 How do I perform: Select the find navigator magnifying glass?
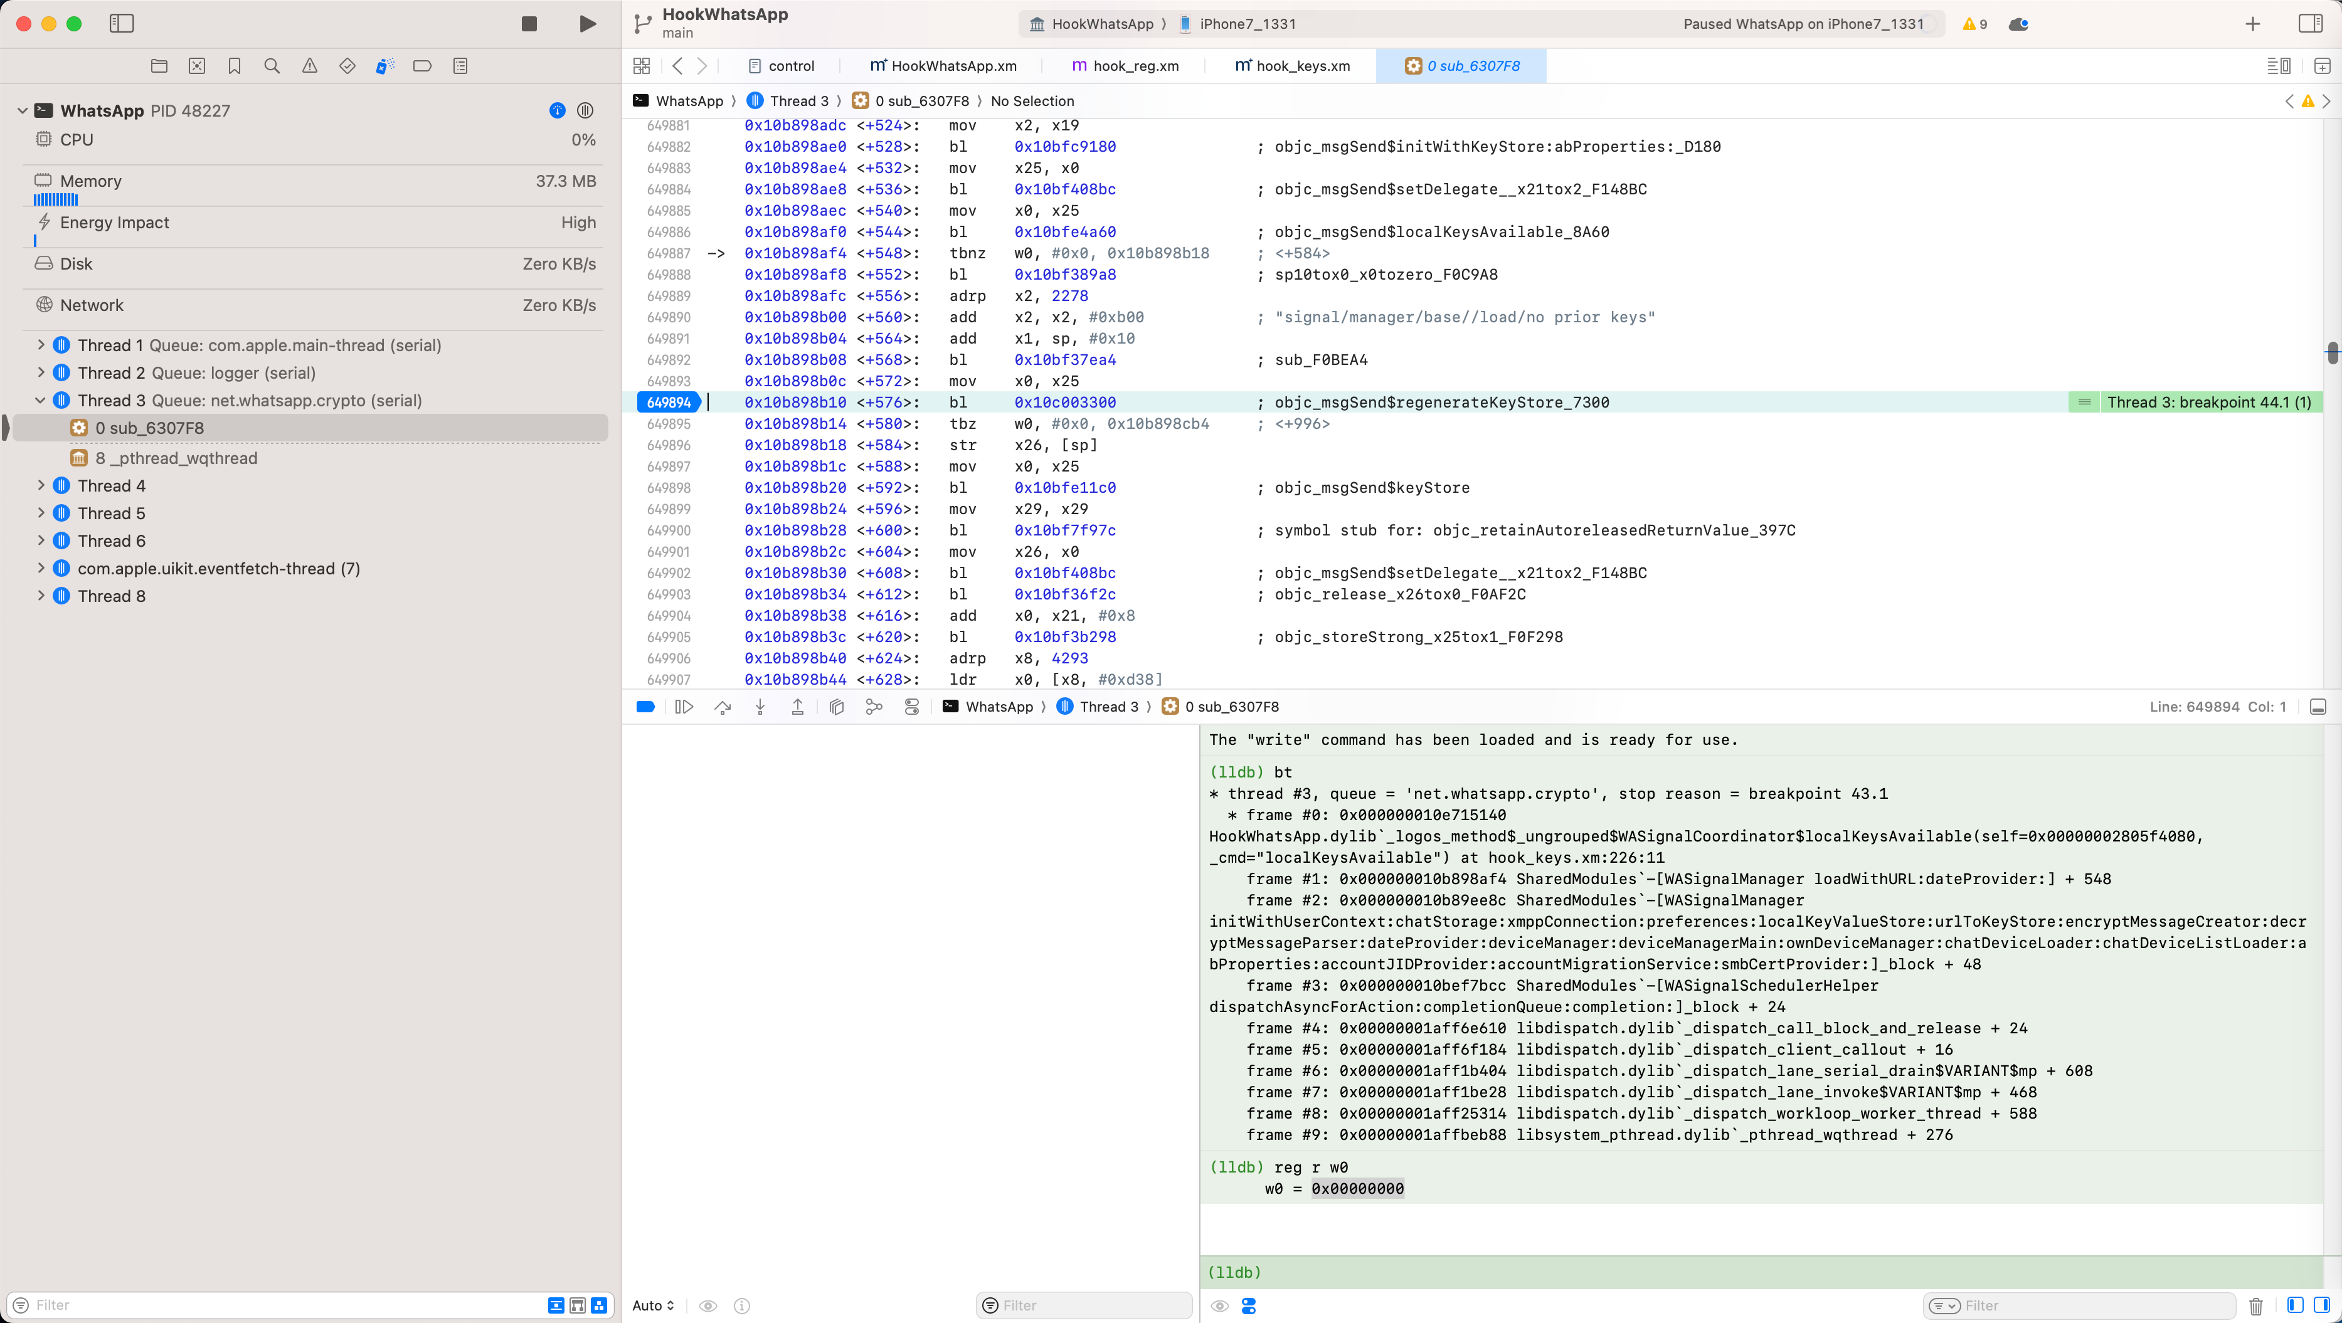[x=272, y=65]
